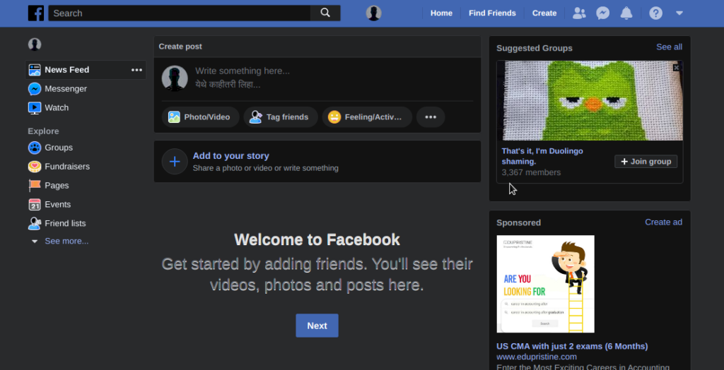Open Create in top navigation
Image resolution: width=724 pixels, height=370 pixels.
(x=544, y=13)
